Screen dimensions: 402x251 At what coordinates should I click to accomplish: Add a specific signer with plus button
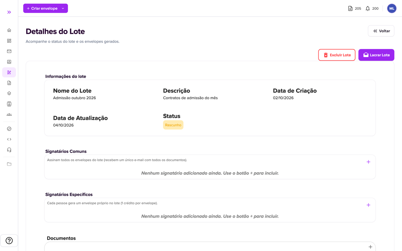click(368, 205)
